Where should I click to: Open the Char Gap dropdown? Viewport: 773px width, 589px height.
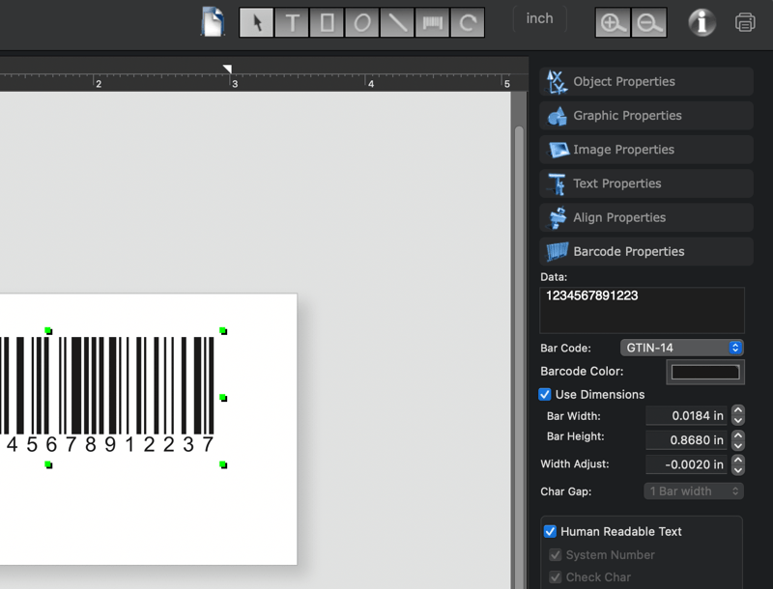693,491
